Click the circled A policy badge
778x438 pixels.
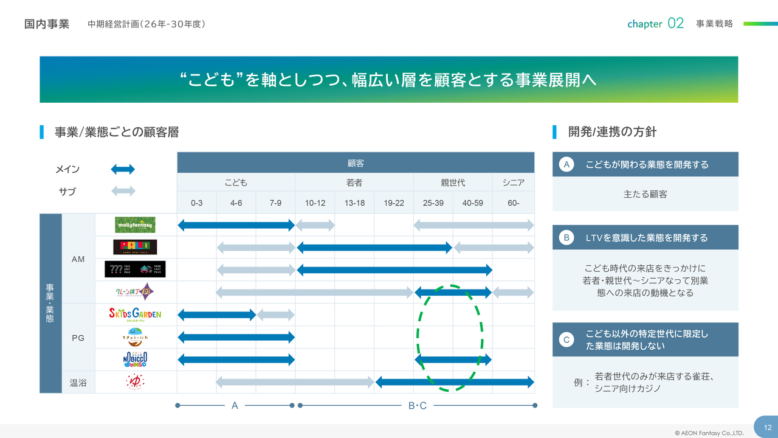(x=566, y=164)
